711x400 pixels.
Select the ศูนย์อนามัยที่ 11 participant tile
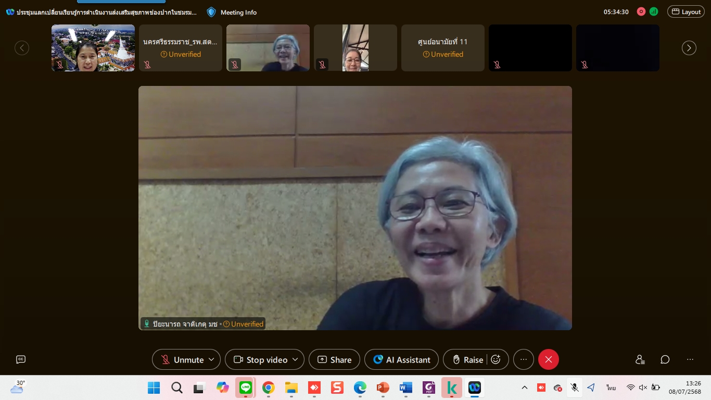click(442, 48)
